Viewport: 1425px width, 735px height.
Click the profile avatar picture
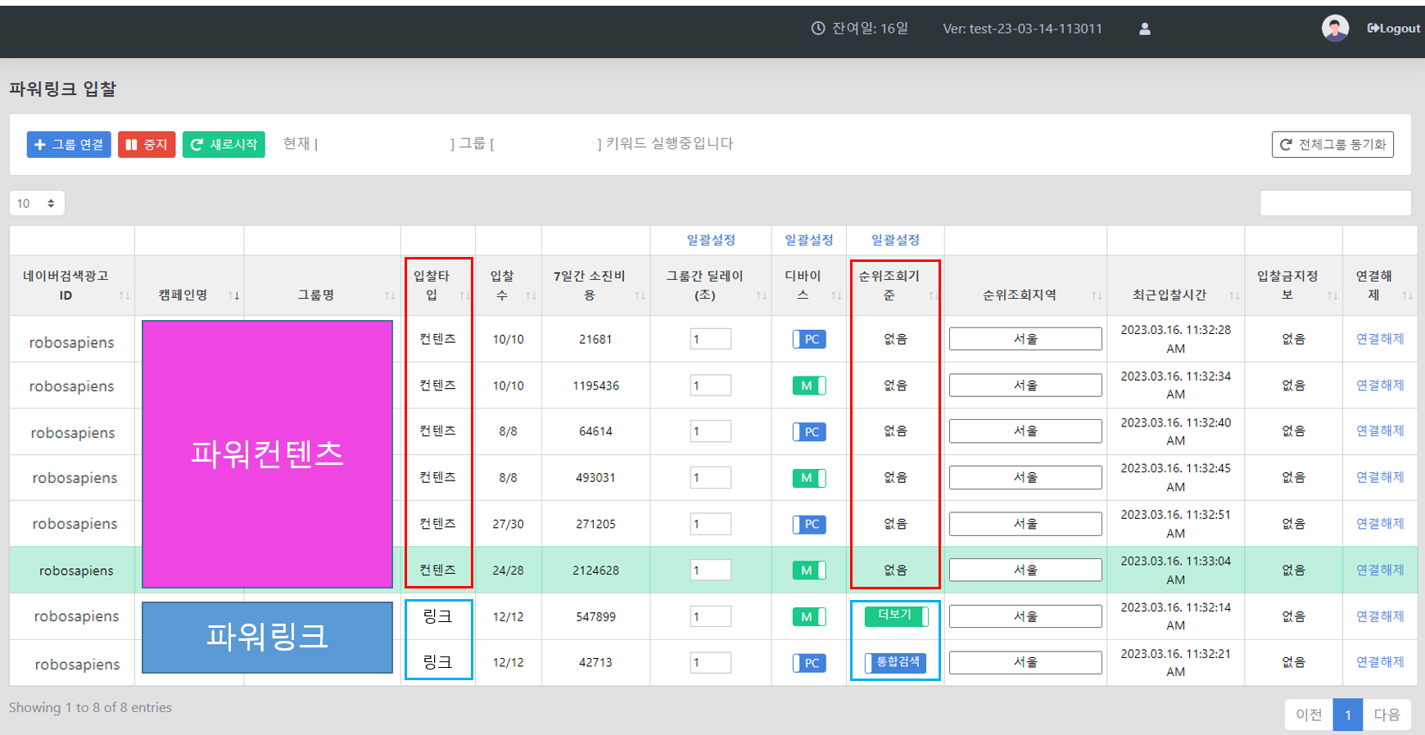pos(1335,29)
